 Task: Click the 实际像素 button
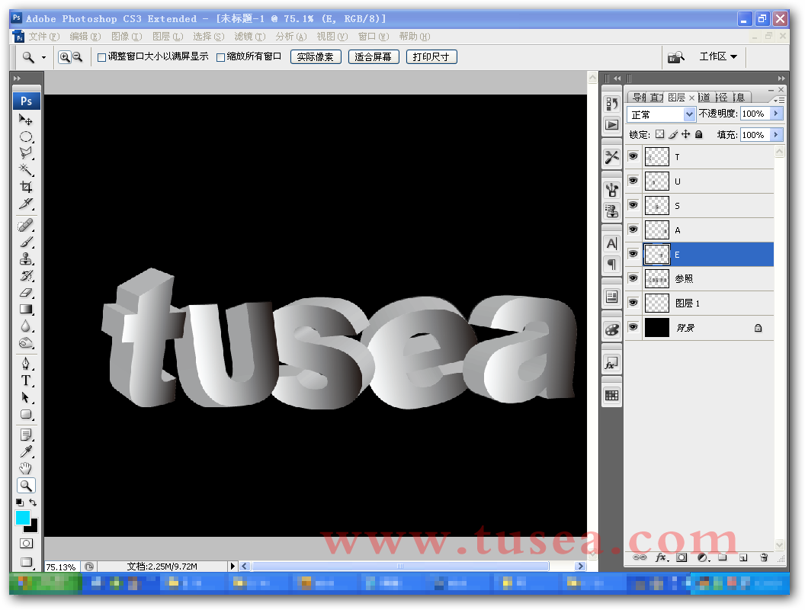tap(316, 57)
